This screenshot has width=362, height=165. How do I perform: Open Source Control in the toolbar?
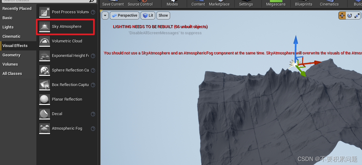point(140,3)
